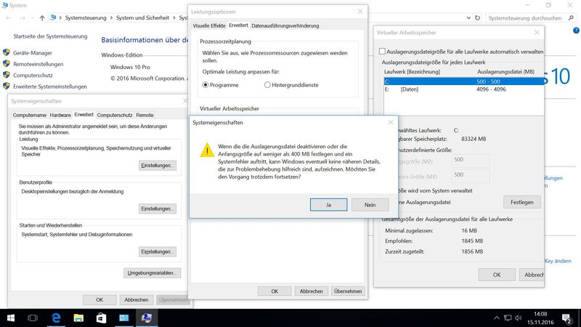Open Benutzerprofile Einstellungen button
The image size is (581, 327).
[158, 209]
